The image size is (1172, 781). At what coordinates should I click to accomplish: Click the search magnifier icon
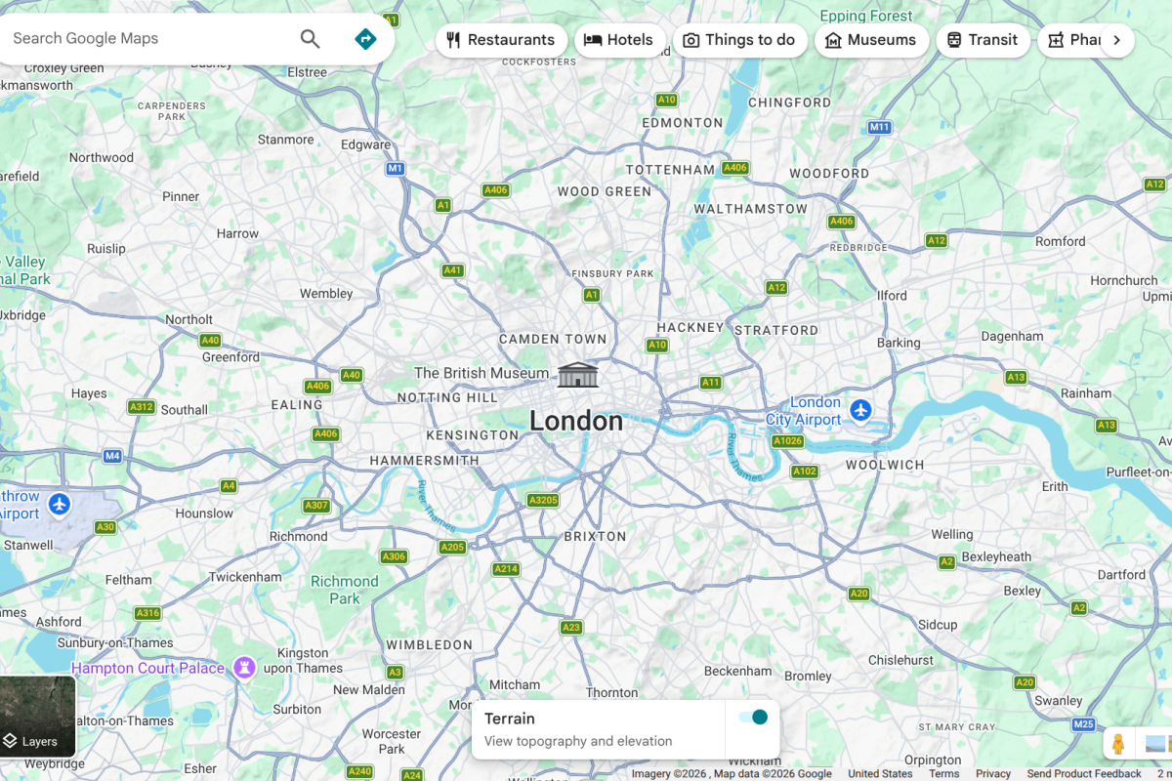tap(310, 39)
